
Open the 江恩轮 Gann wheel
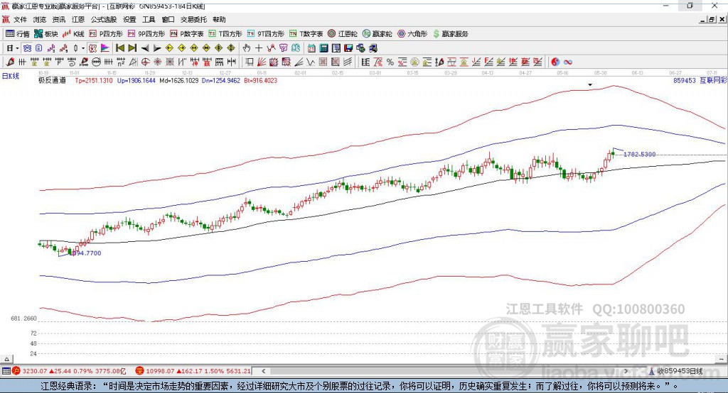point(343,34)
